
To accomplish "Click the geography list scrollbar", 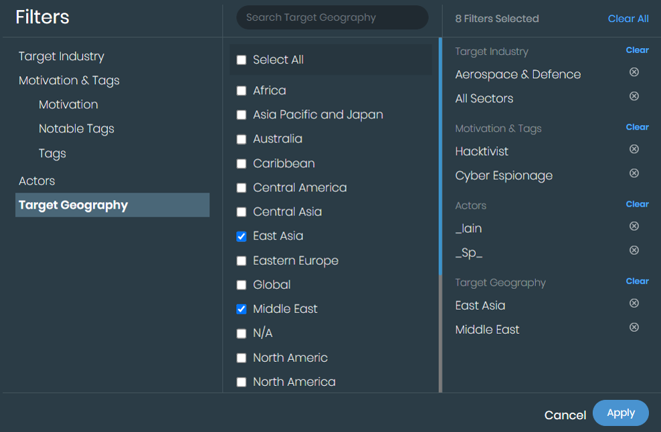I will (x=441, y=201).
